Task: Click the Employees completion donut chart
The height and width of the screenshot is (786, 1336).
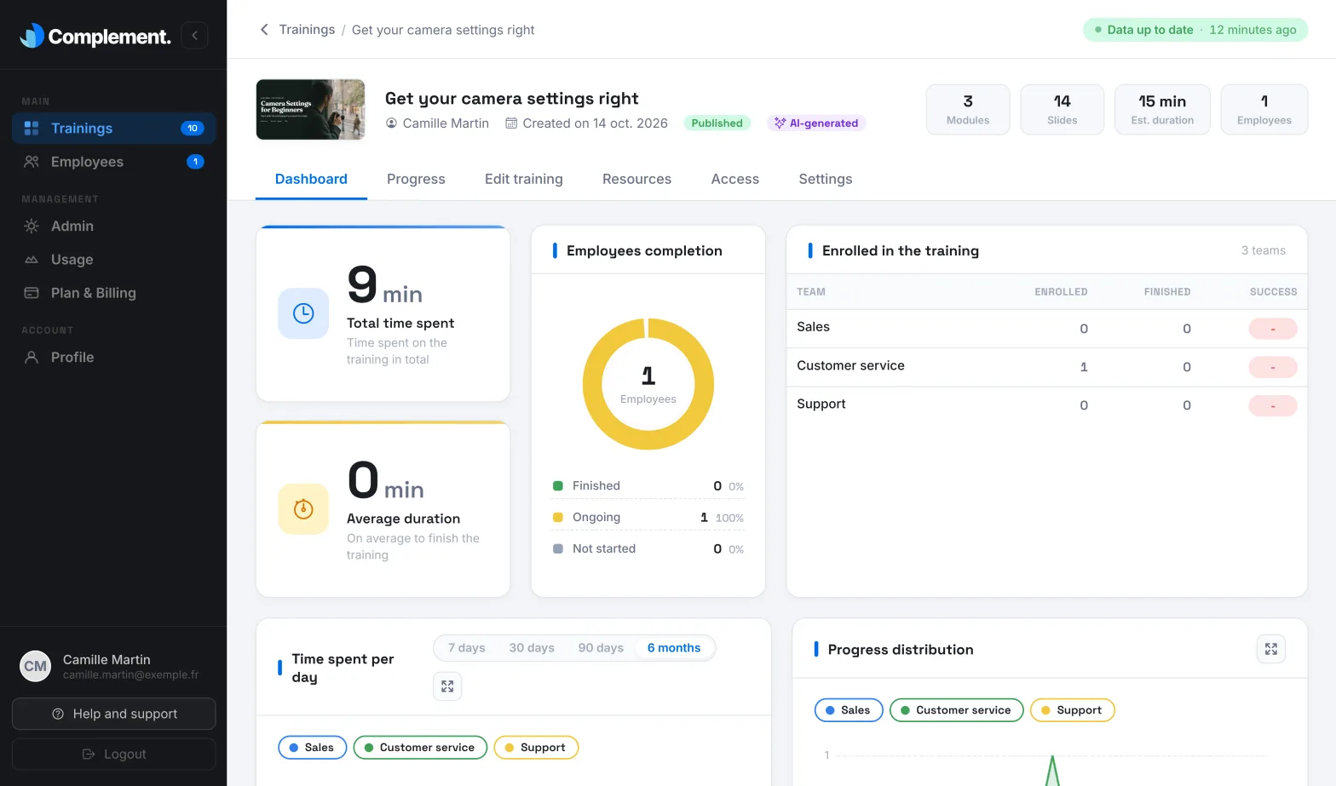Action: 648,384
